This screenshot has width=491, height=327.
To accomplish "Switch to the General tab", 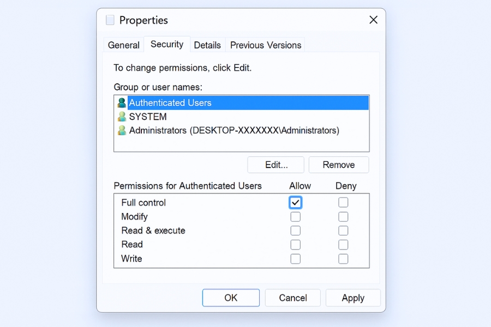I will click(x=124, y=45).
